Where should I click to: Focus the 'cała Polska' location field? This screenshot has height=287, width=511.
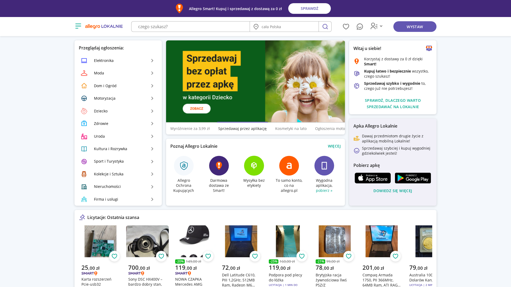(284, 27)
